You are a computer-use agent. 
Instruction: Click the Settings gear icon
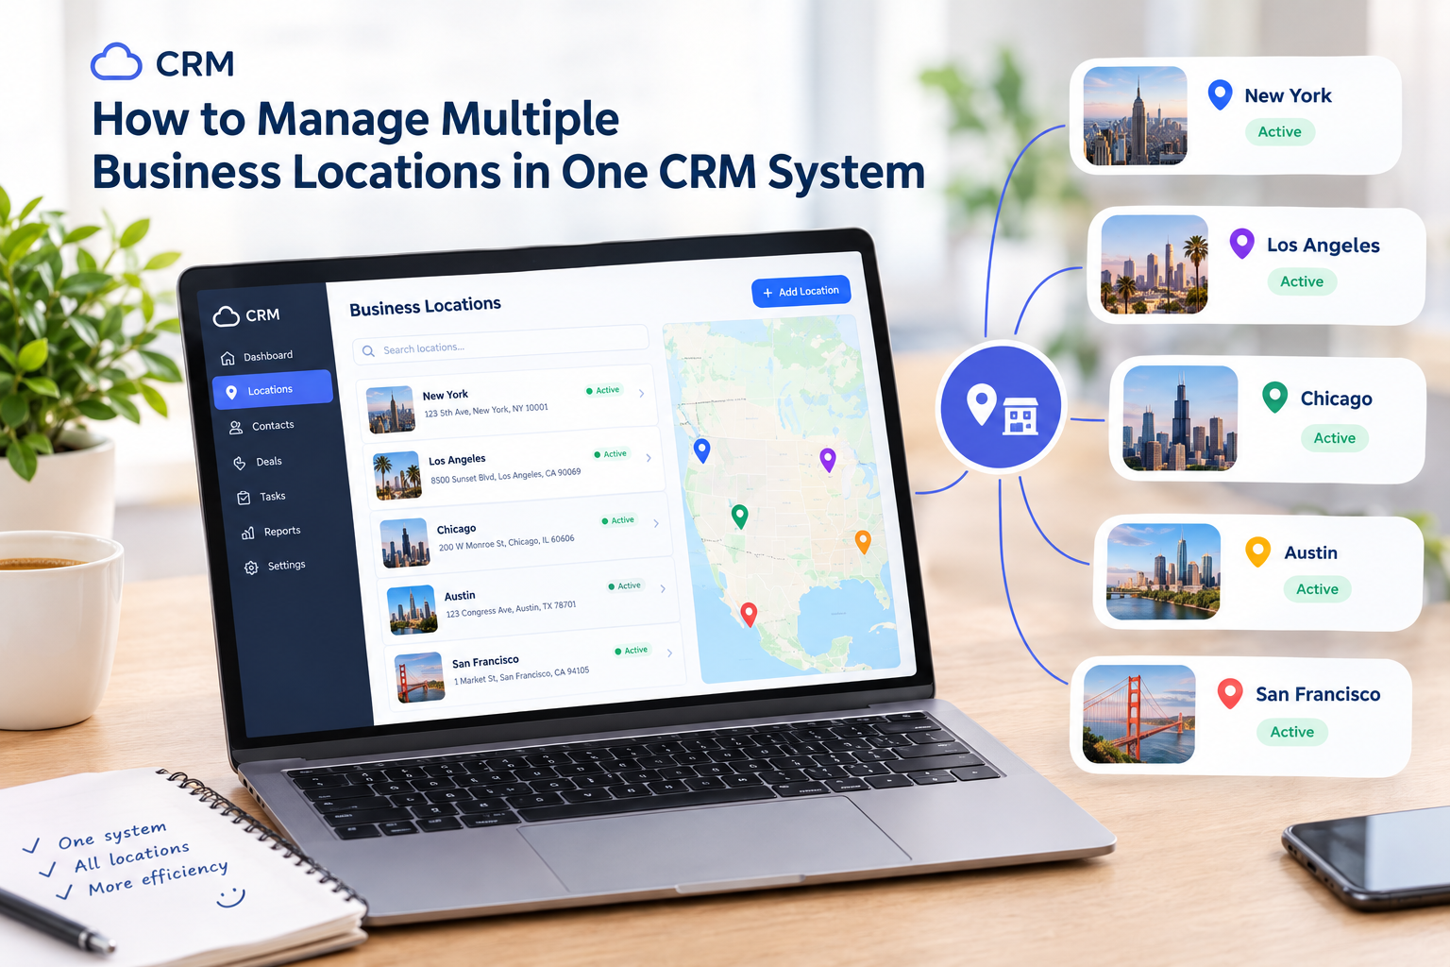pos(251,568)
